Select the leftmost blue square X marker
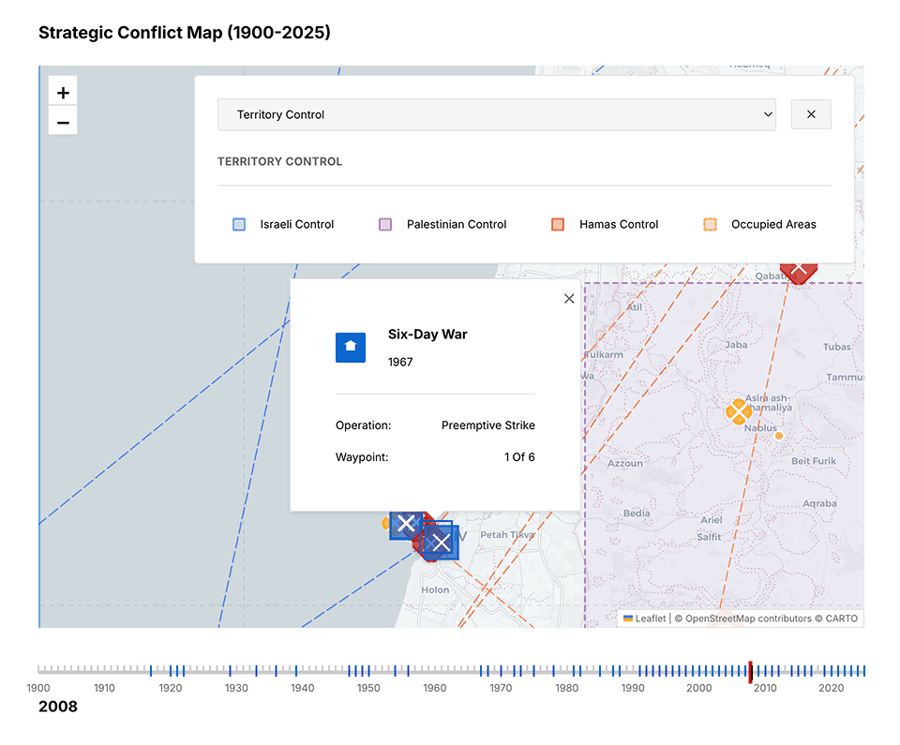The width and height of the screenshot is (900, 745). click(x=405, y=524)
